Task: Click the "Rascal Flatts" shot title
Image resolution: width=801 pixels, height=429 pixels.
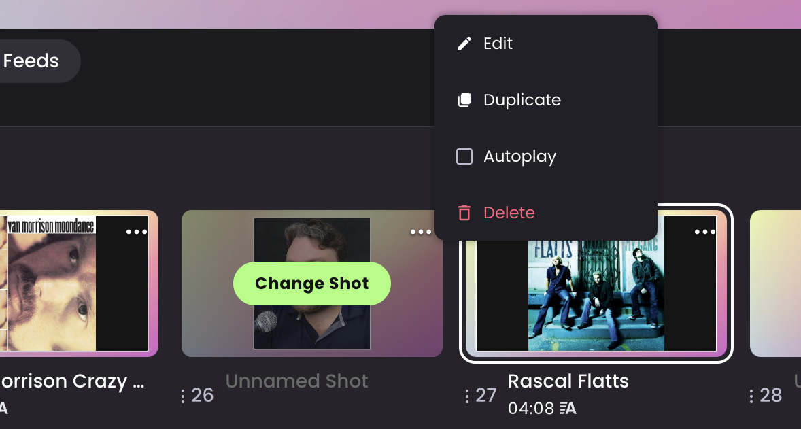Action: click(x=568, y=381)
